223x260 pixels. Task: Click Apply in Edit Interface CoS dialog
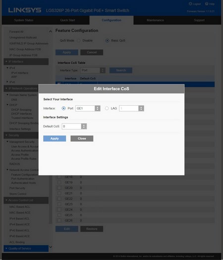click(55, 138)
